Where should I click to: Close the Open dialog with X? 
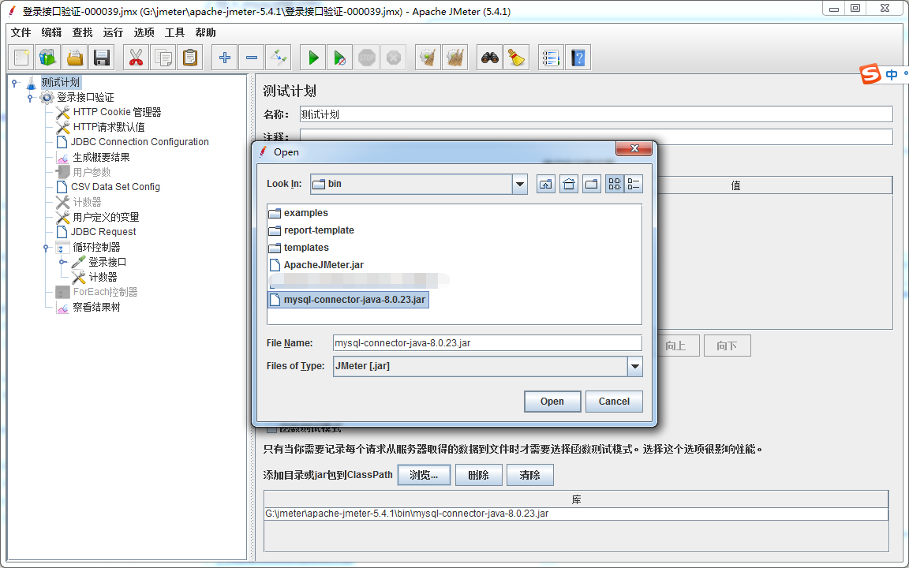click(634, 149)
